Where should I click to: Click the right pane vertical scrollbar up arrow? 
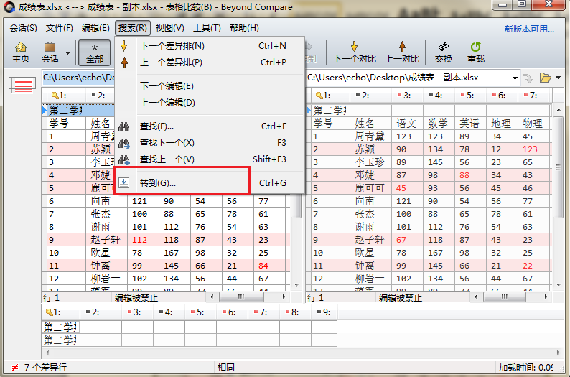click(x=559, y=109)
